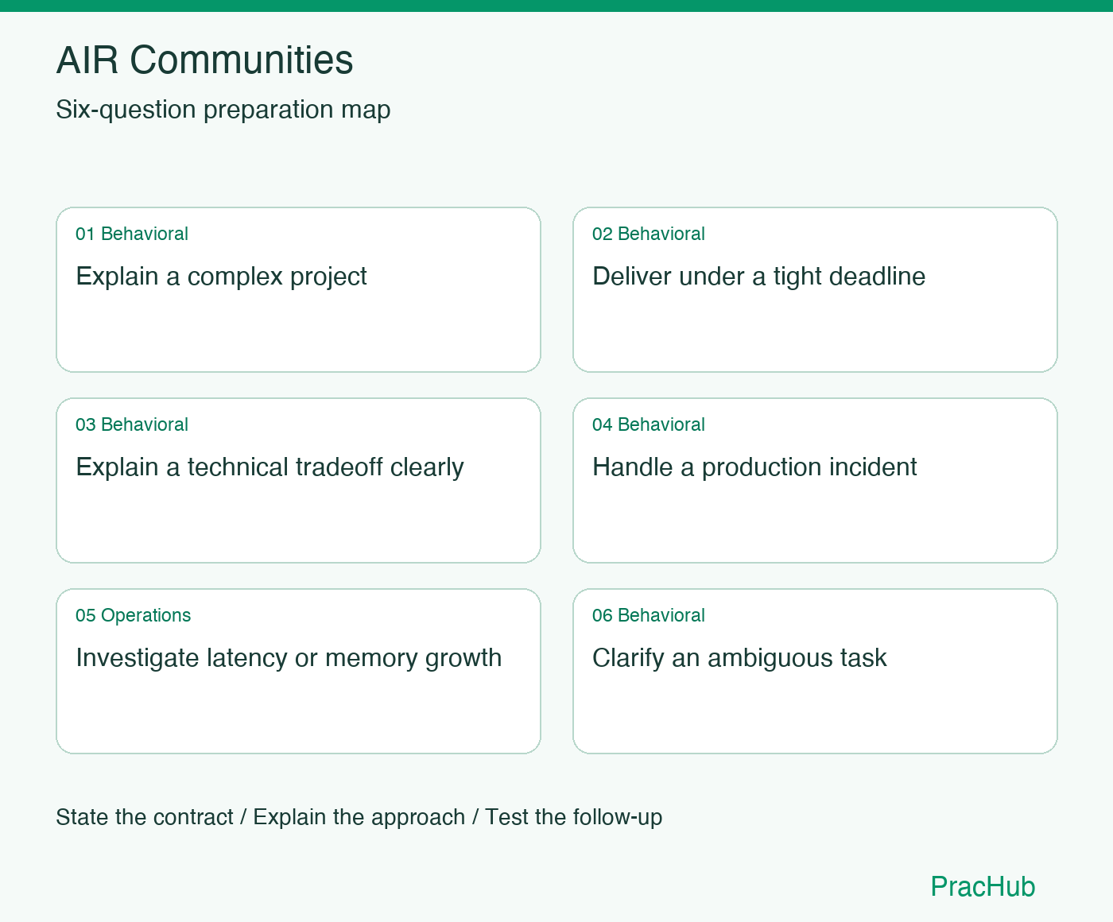This screenshot has width=1113, height=922.
Task: Click the PracHub logo text
Action: [x=983, y=886]
